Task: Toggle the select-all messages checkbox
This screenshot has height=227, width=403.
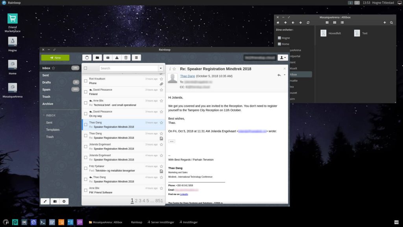Action: [x=85, y=68]
